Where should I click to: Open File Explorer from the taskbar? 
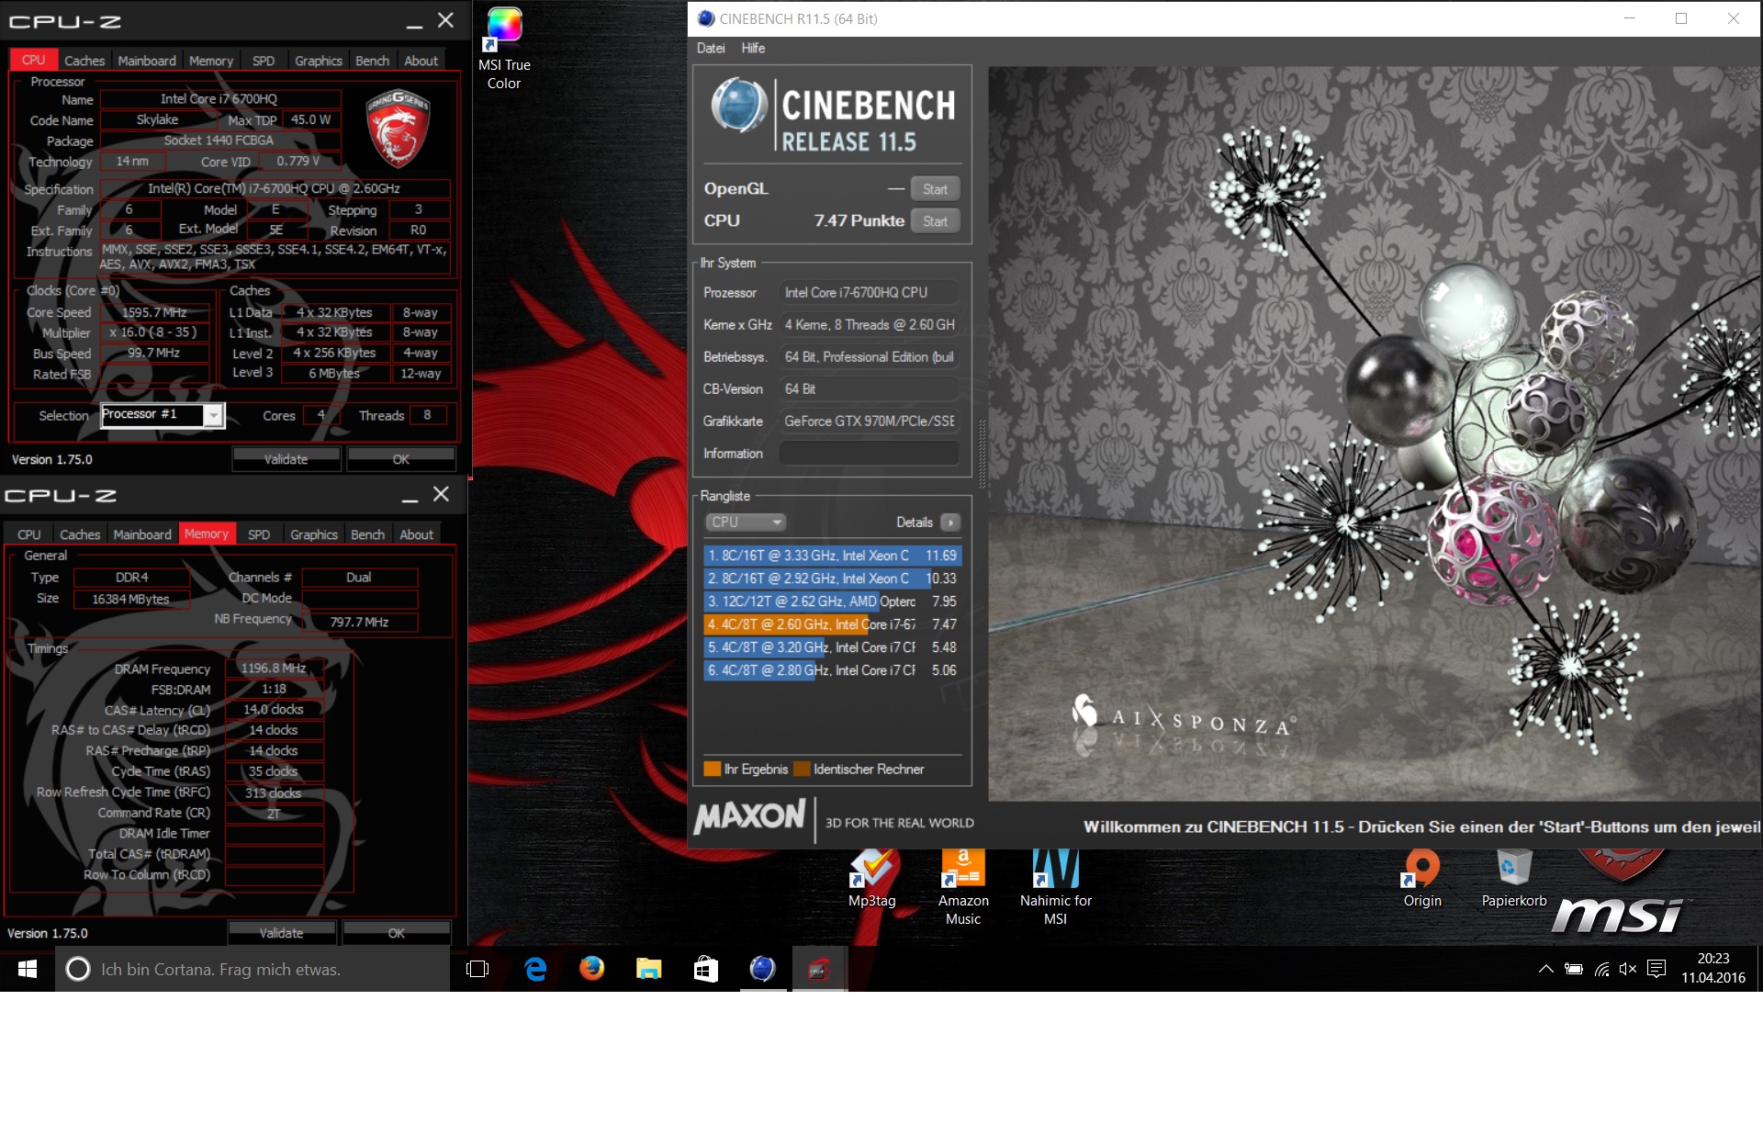tap(649, 969)
